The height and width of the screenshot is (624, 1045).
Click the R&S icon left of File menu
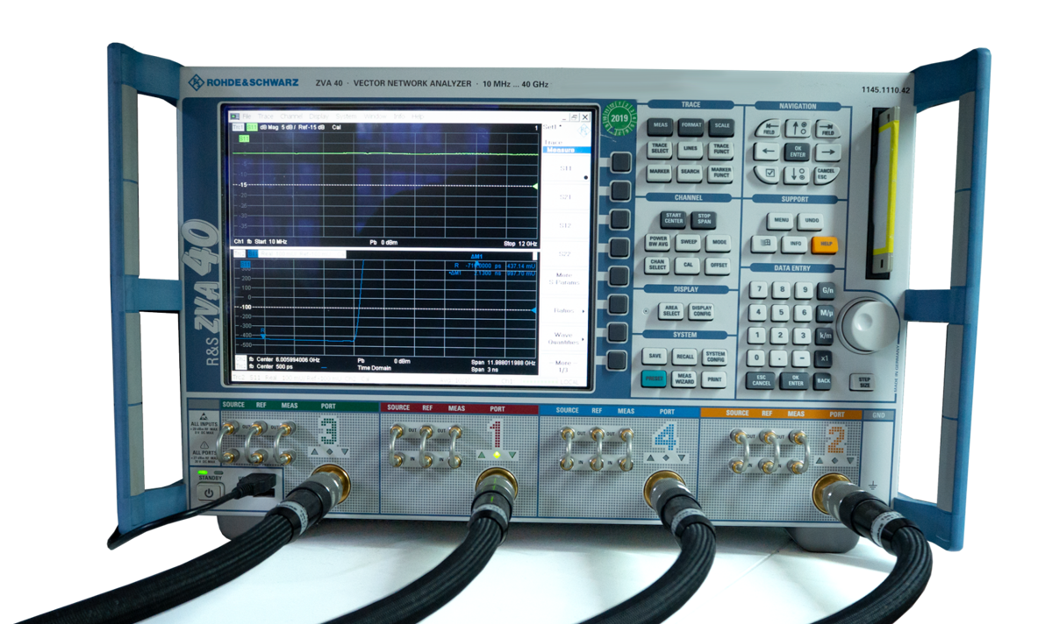[234, 117]
